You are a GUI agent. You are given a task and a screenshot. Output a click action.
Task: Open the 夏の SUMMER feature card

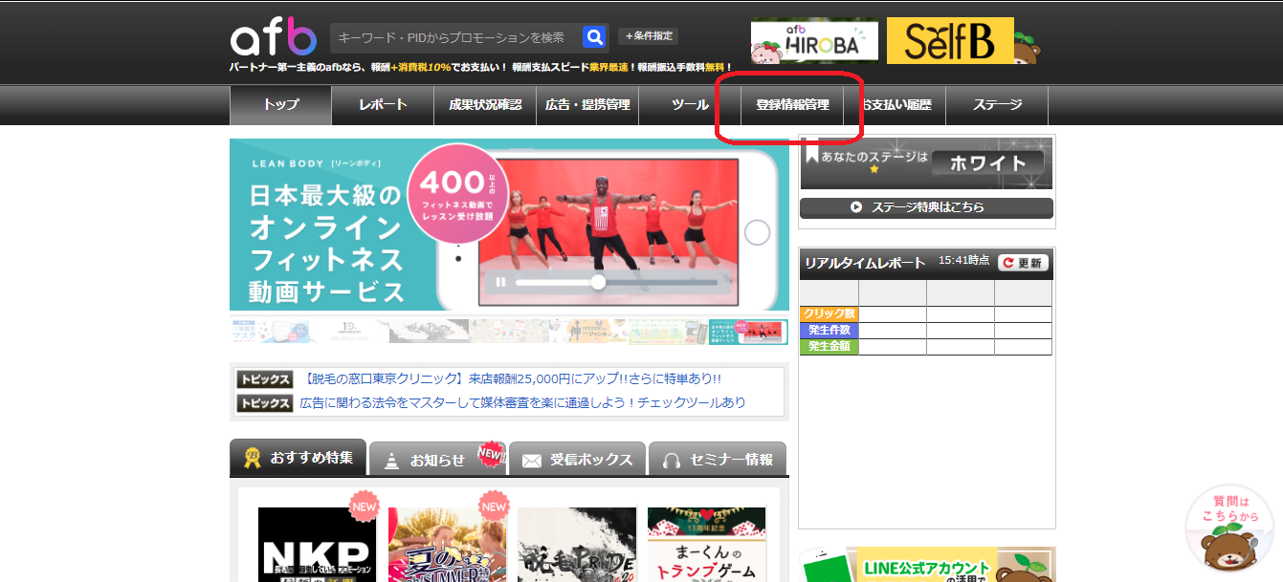(x=447, y=545)
